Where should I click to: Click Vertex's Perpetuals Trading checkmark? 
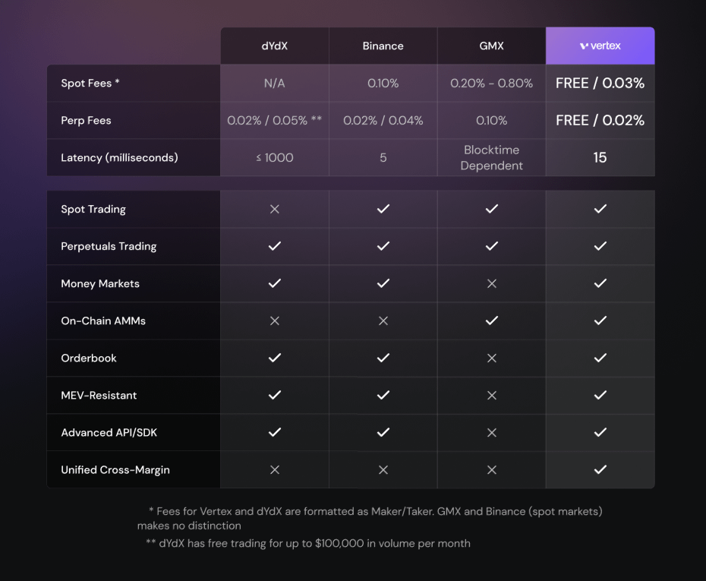pyautogui.click(x=600, y=246)
